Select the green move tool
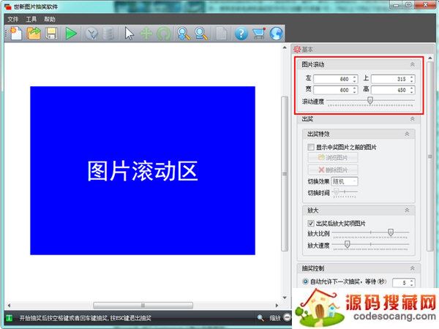 tap(146, 34)
